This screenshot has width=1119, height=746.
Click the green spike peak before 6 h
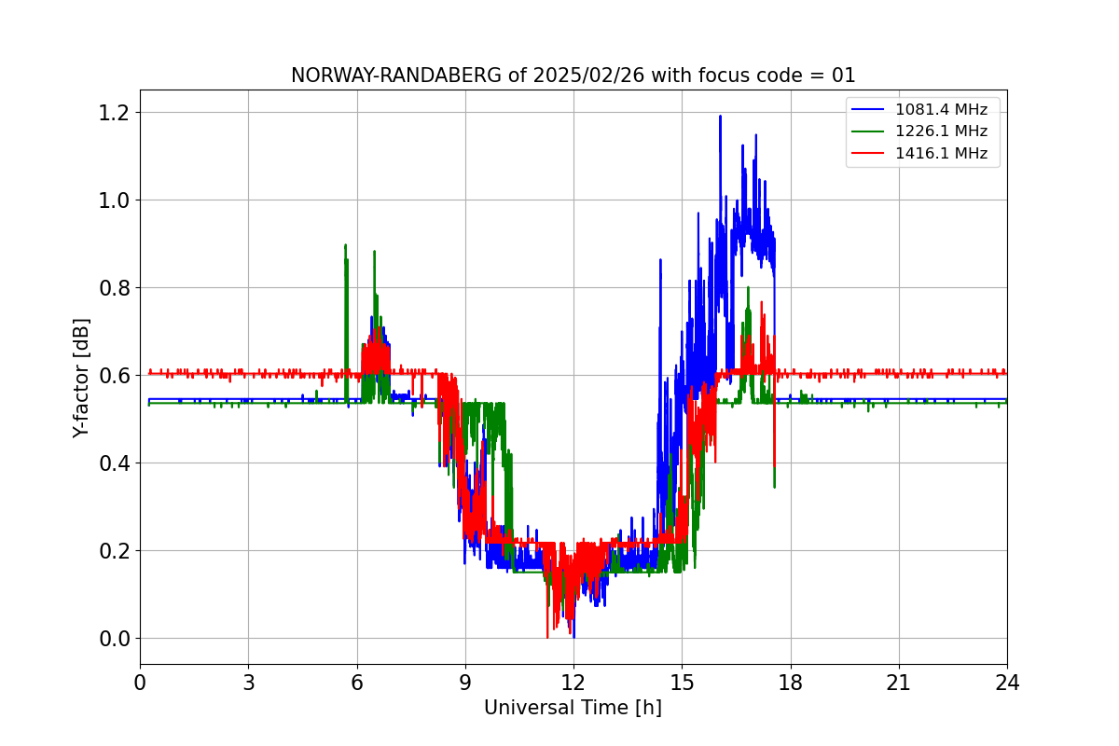(x=345, y=246)
